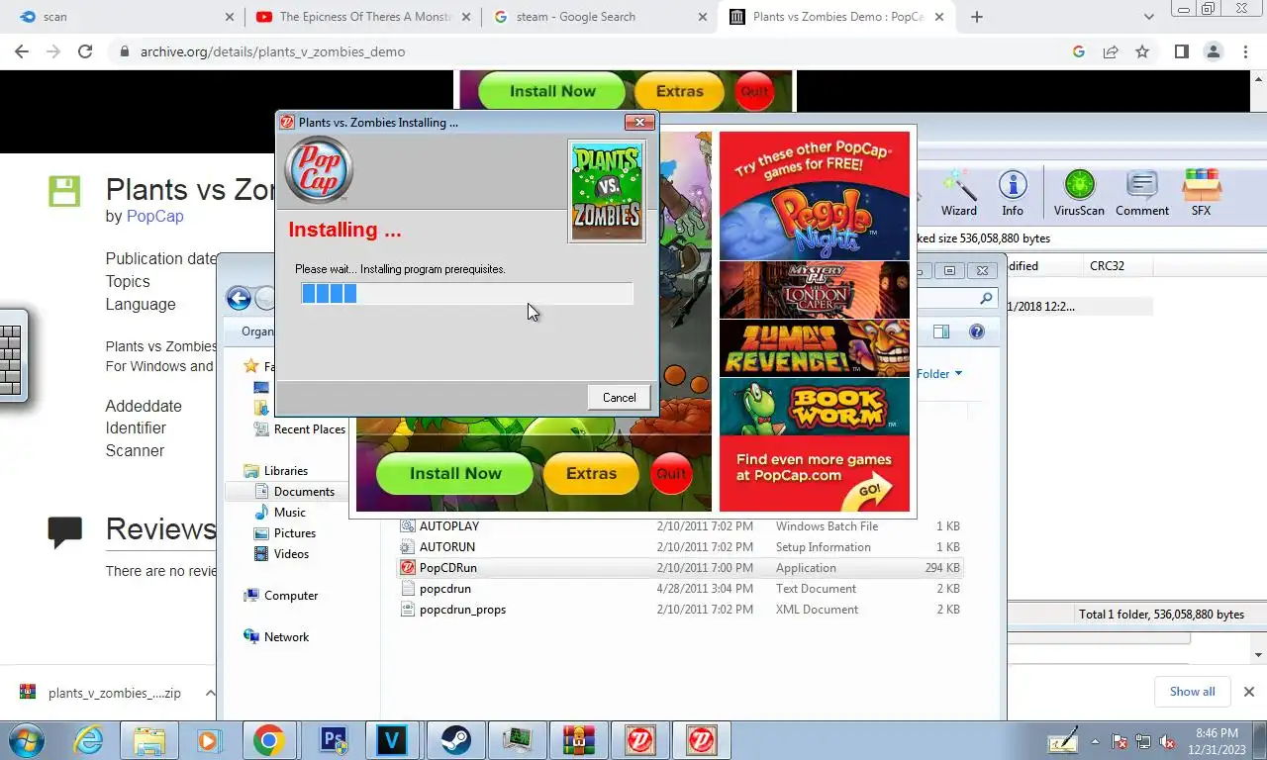Toggle Explorer preview pane icon

coord(941,332)
